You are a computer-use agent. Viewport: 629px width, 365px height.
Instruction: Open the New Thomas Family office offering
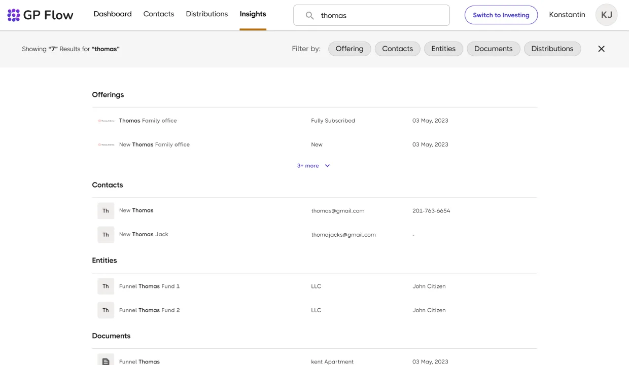[x=154, y=144]
